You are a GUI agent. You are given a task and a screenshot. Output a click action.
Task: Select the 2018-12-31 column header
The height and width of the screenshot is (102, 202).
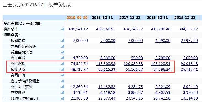click(x=102, y=18)
